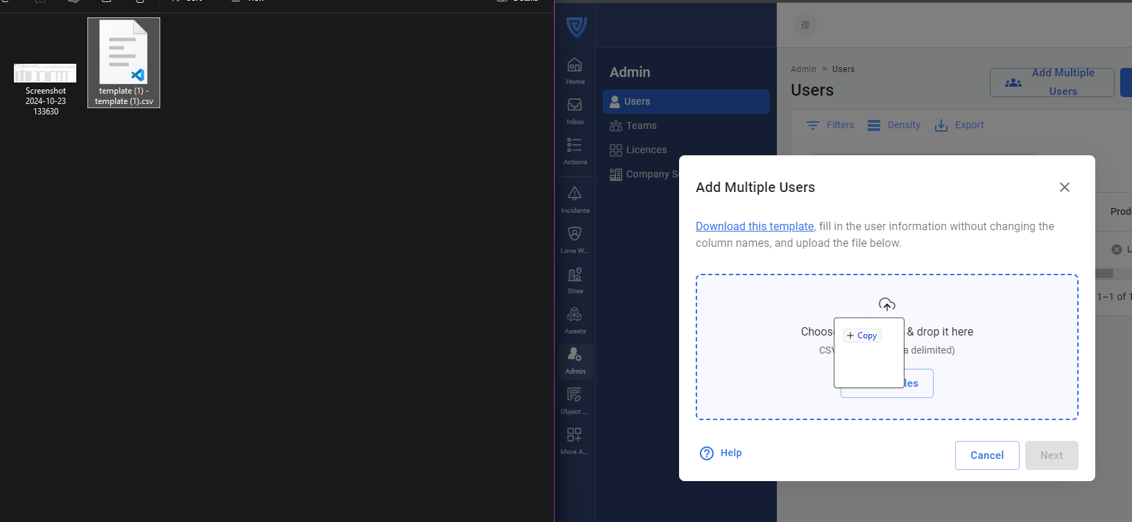This screenshot has width=1132, height=522.
Task: Click the Download this template link
Action: coord(754,227)
